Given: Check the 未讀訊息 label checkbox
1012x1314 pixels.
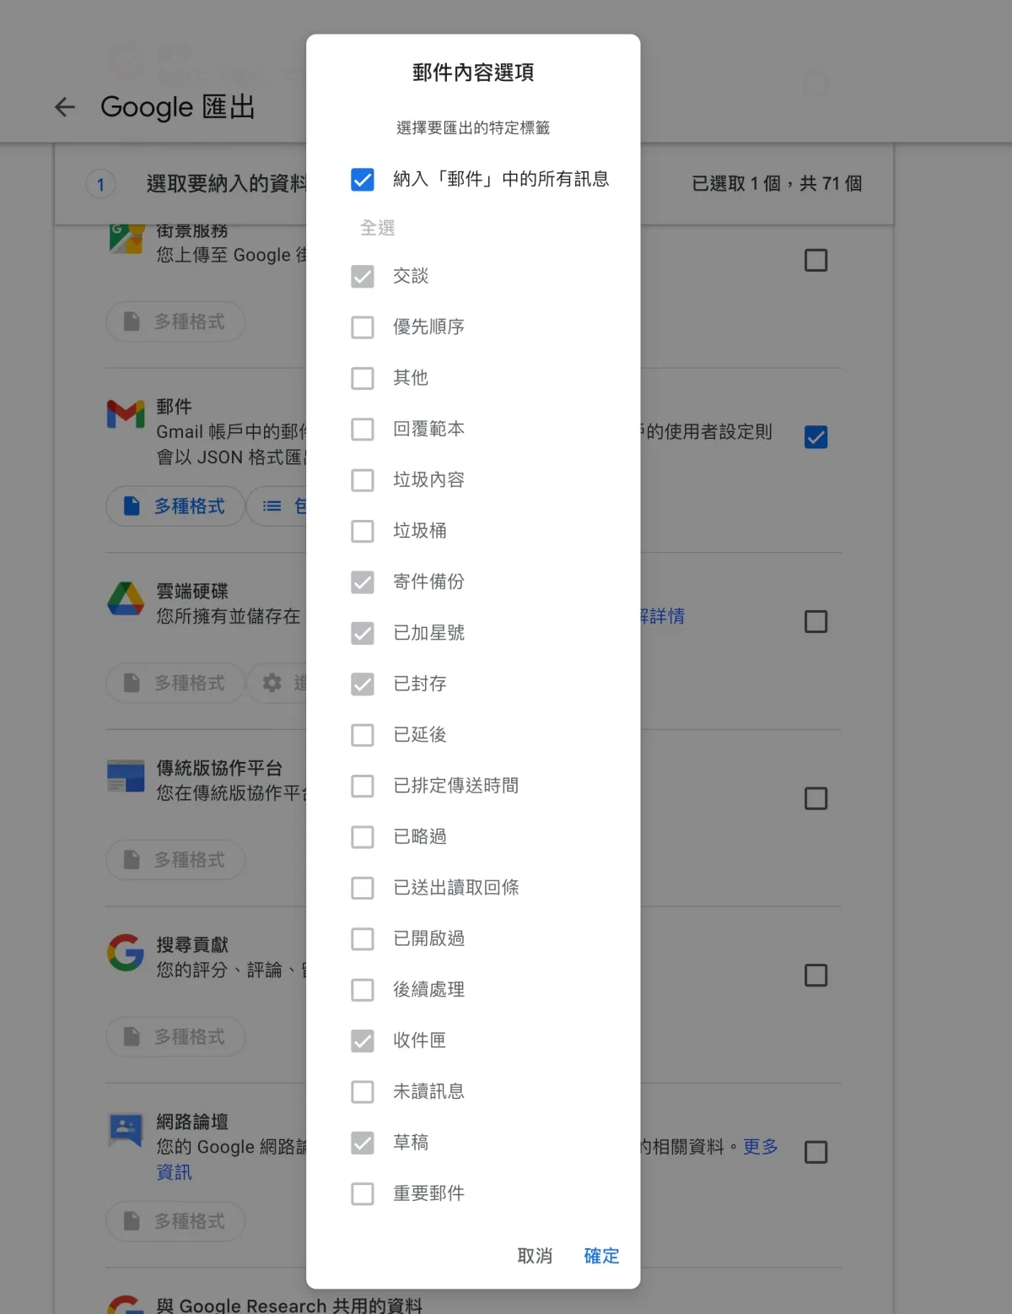Looking at the screenshot, I should click(x=363, y=1092).
